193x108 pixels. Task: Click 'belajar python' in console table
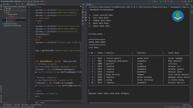pyautogui.click(x=176, y=69)
